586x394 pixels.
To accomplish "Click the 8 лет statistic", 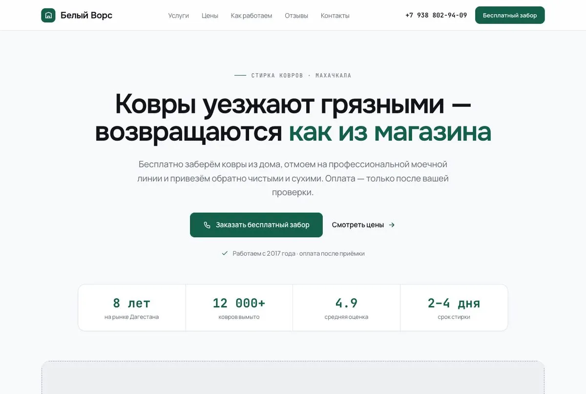I will (x=132, y=303).
